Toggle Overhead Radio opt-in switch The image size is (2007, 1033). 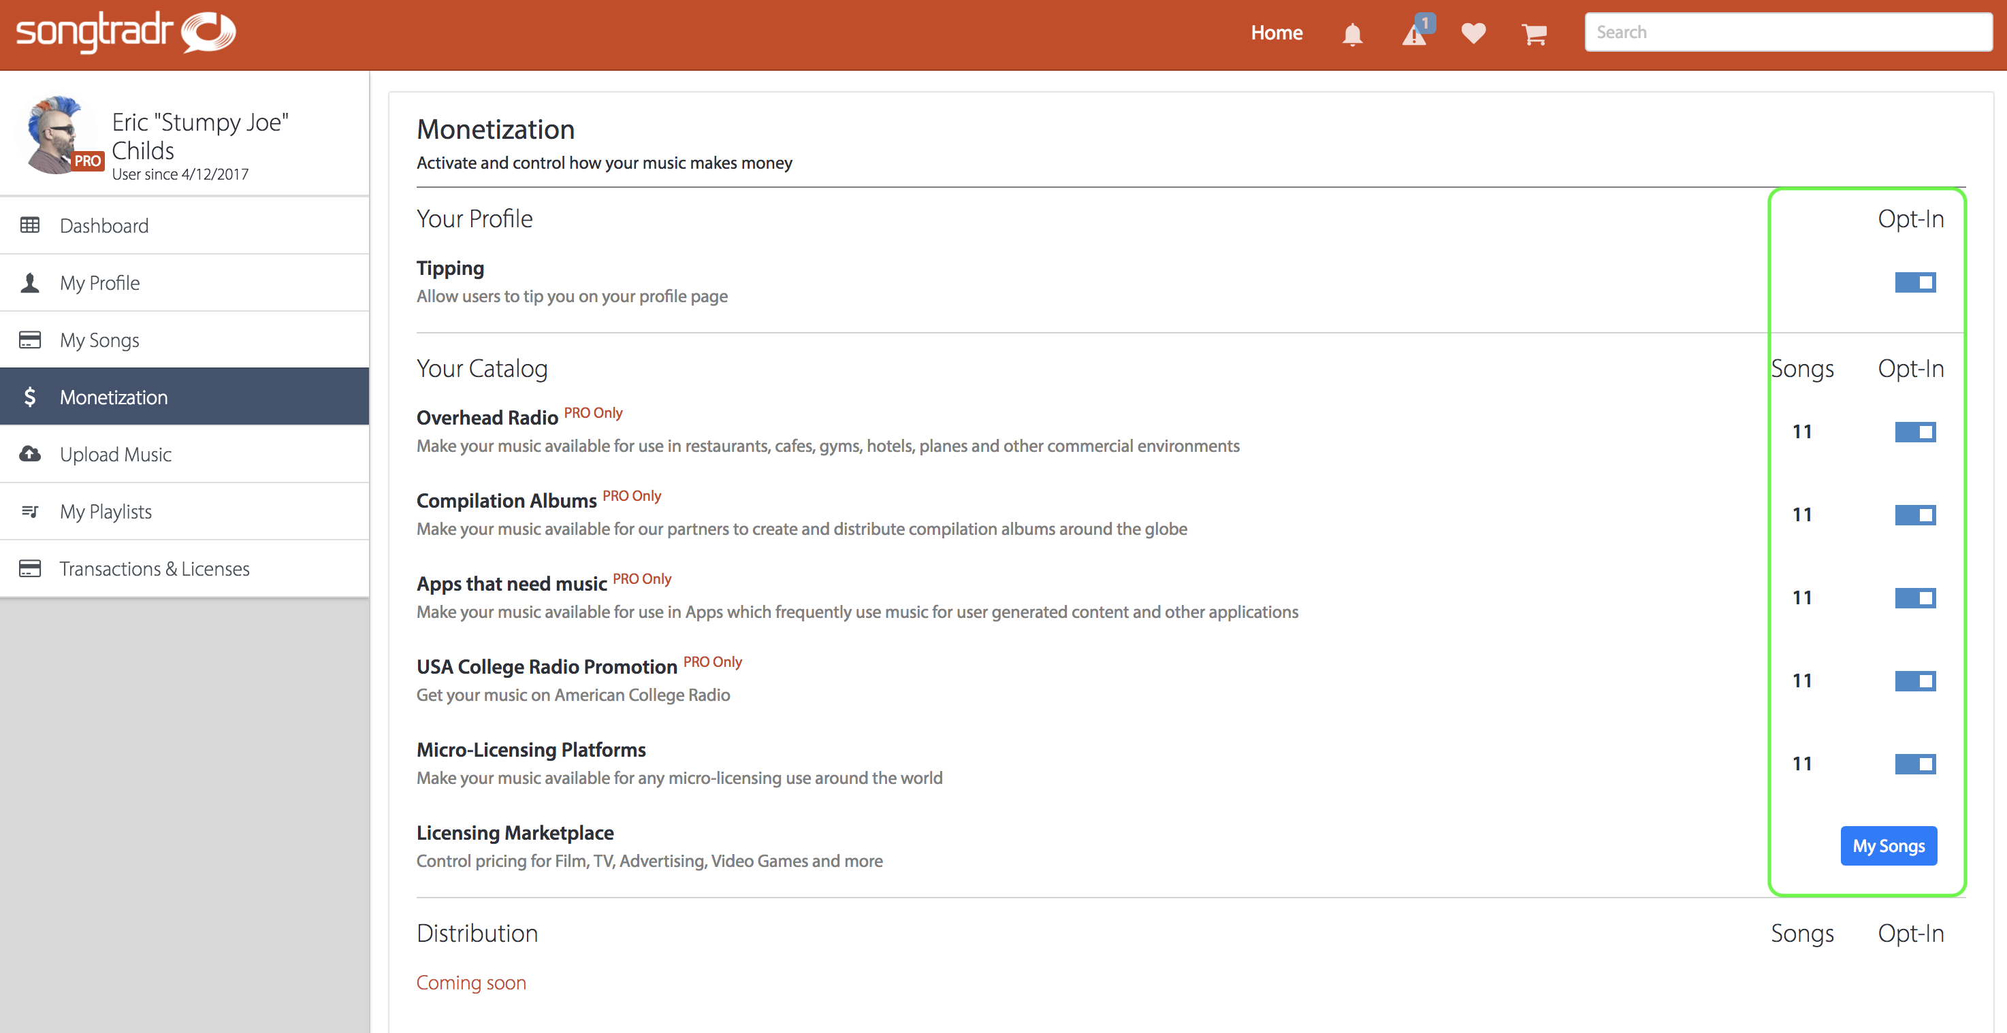tap(1915, 431)
